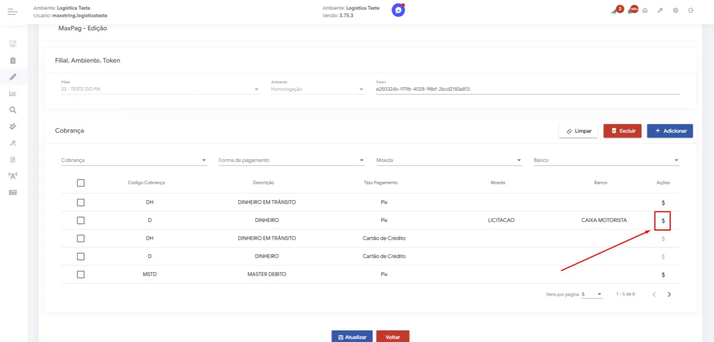714x342 pixels.
Task: Open the notifications bell with 100+ badge
Action: [x=630, y=11]
